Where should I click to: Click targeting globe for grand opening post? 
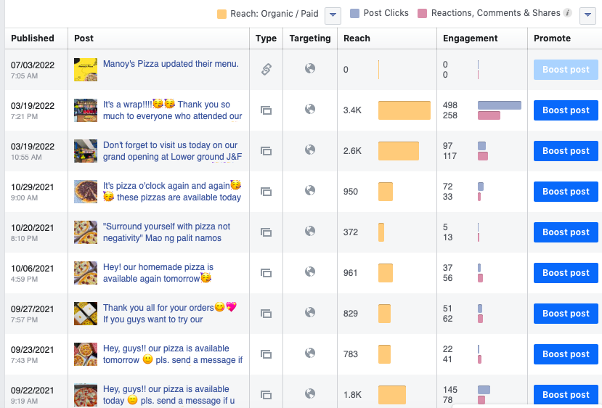tap(310, 150)
